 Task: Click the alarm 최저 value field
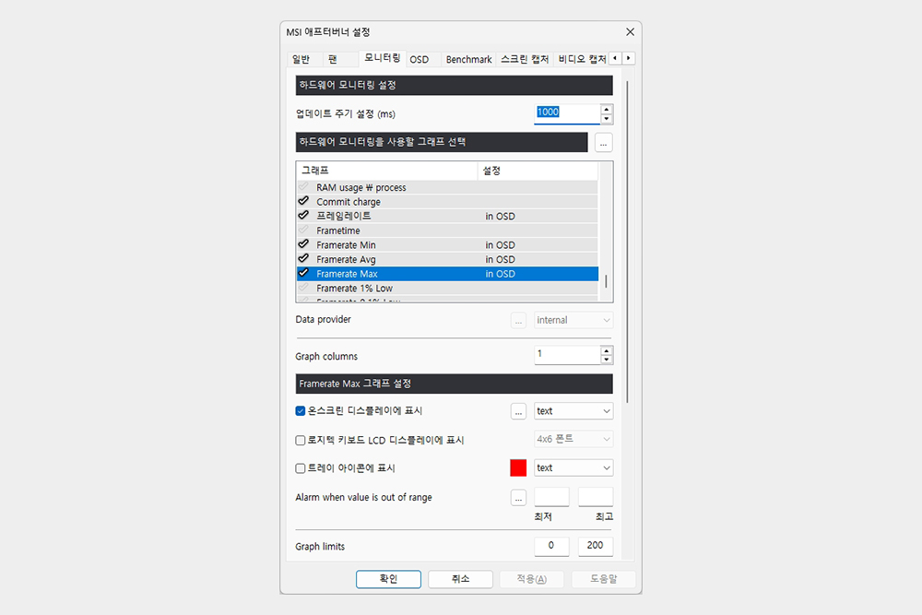coord(551,497)
